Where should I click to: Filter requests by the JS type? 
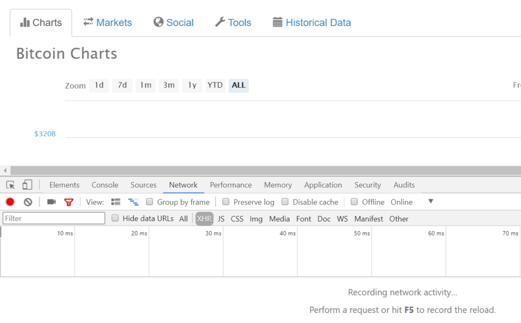click(221, 219)
